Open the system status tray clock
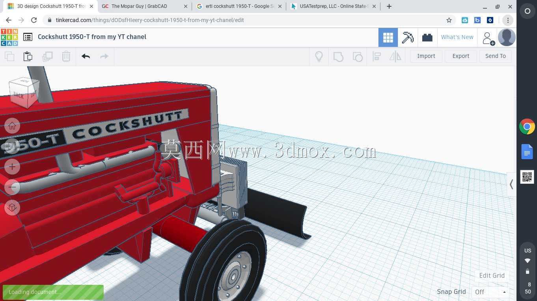This screenshot has width=537, height=301. point(528,288)
